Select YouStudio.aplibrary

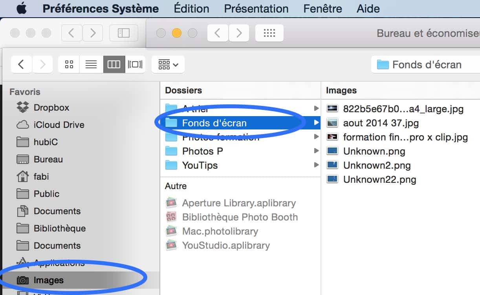[226, 245]
